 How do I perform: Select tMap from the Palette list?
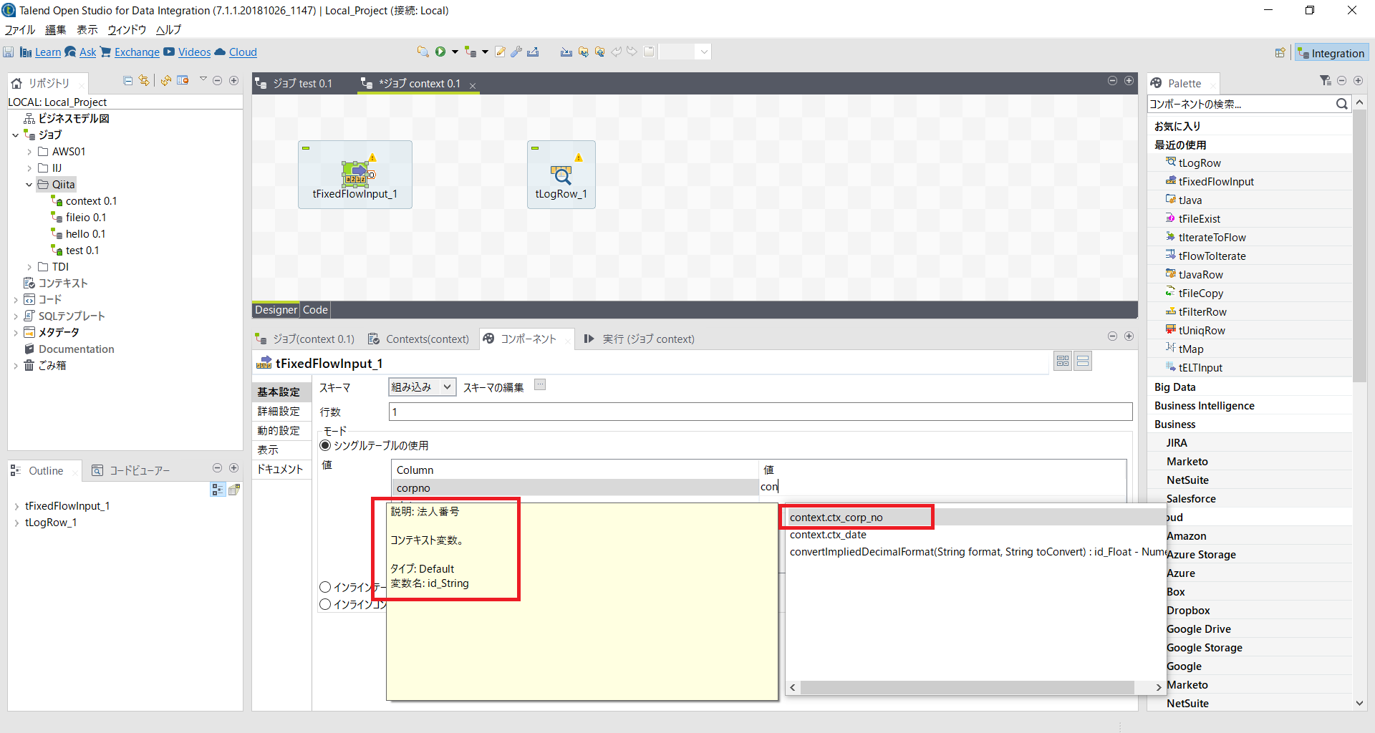coord(1190,349)
